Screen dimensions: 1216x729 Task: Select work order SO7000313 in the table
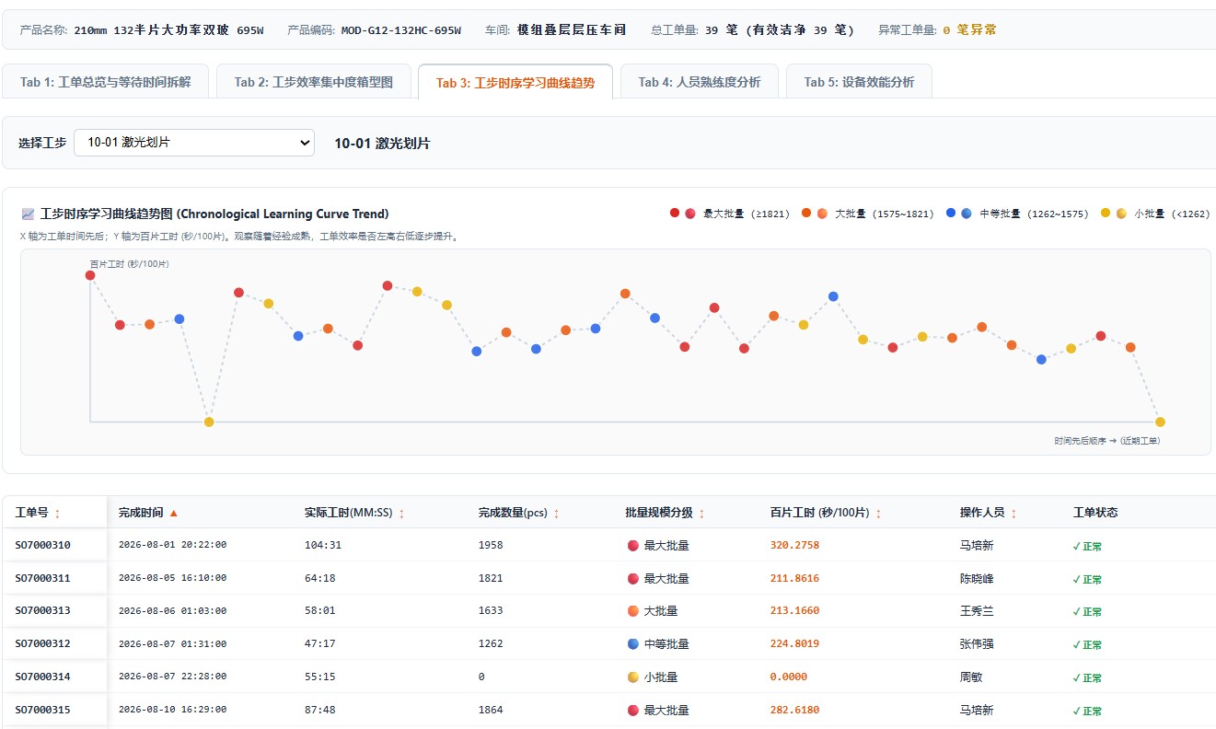42,611
